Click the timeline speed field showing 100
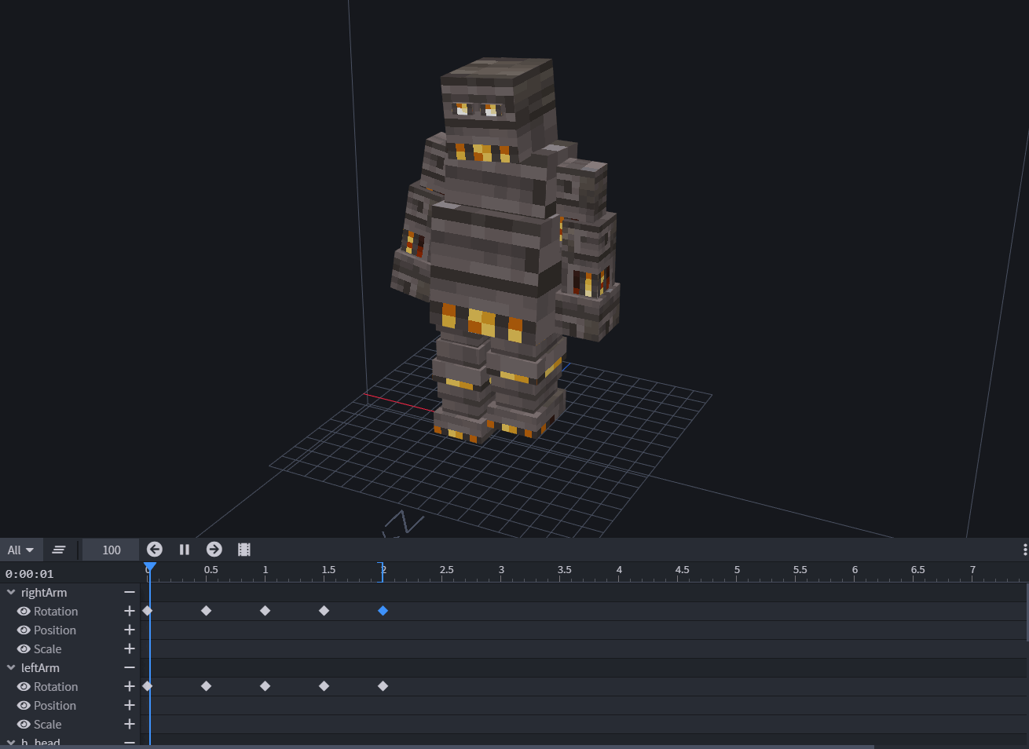This screenshot has height=749, width=1029. pos(112,550)
